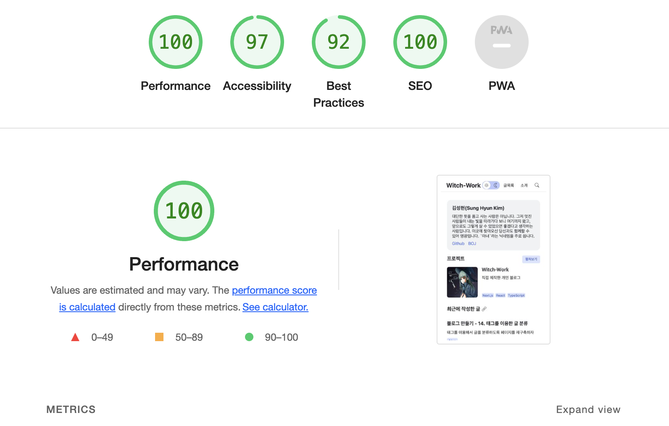Click the Witch-Work project illustration thumbnail
669x426 pixels.
click(462, 282)
